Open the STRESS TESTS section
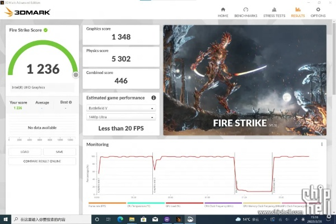Screen dimensions: 336x224 pyautogui.click(x=274, y=12)
